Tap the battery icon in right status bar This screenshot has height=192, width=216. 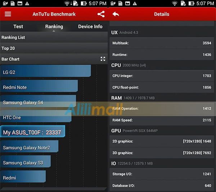pos(192,3)
